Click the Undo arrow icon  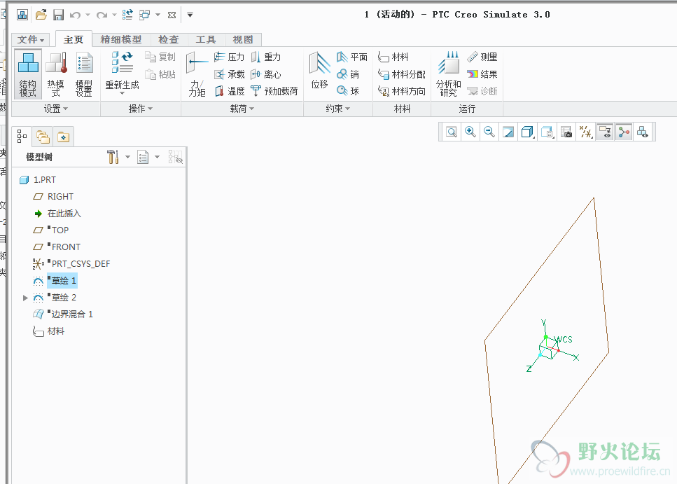click(75, 15)
